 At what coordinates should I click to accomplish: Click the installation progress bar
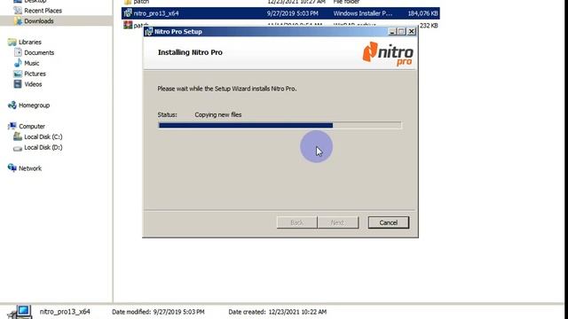[280, 126]
